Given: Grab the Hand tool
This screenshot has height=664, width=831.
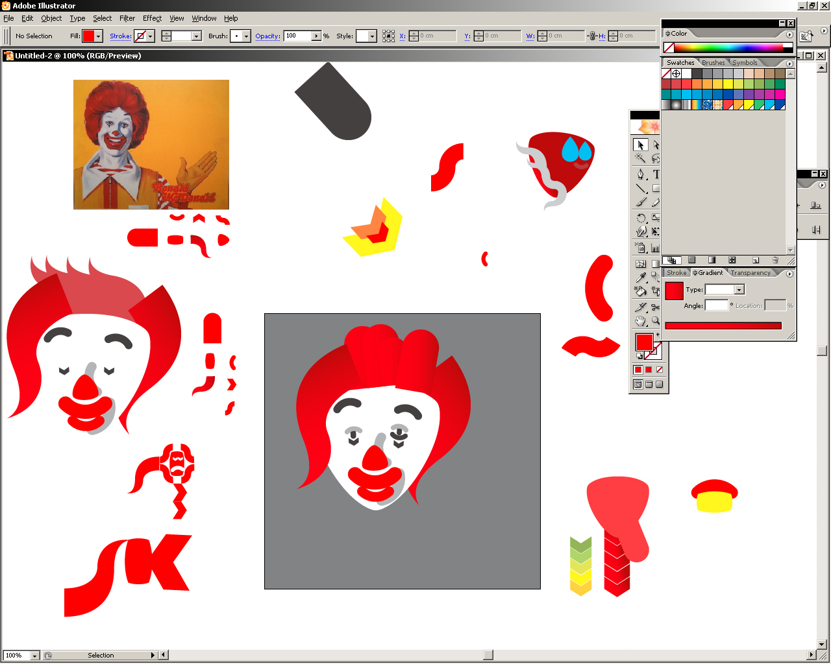Looking at the screenshot, I should point(641,321).
